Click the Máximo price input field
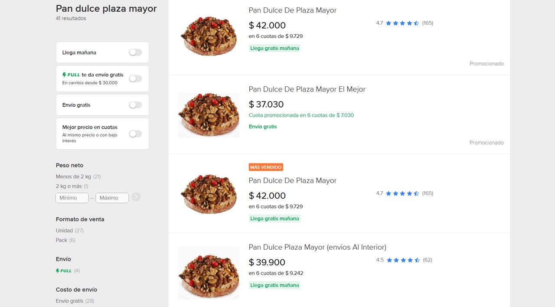 (112, 198)
